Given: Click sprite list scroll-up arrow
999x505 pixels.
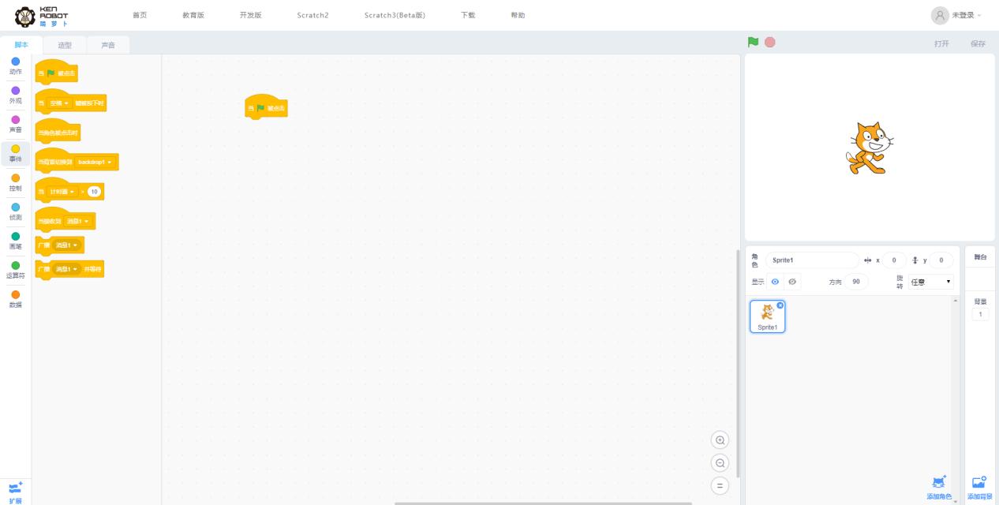Looking at the screenshot, I should pyautogui.click(x=956, y=301).
